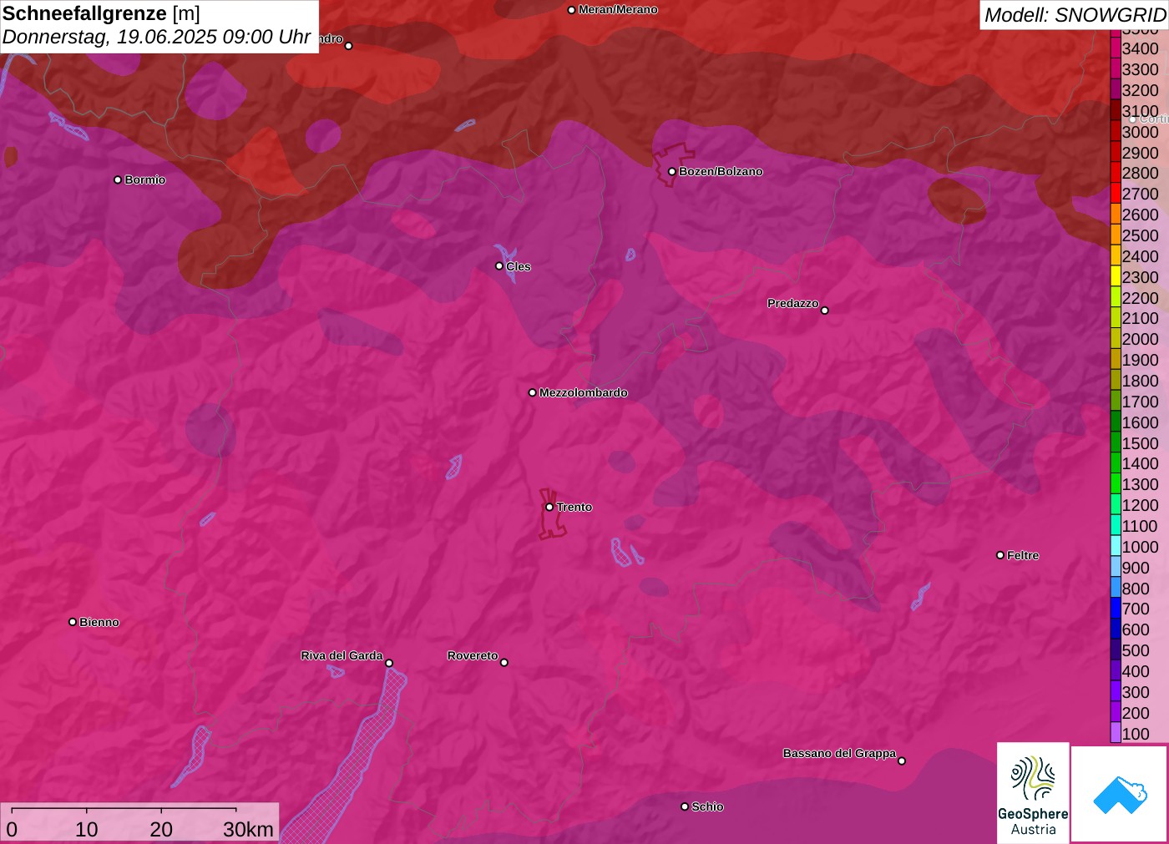Image resolution: width=1169 pixels, height=844 pixels.
Task: Pick the 100 m violet legend swatch
Action: 1116,733
